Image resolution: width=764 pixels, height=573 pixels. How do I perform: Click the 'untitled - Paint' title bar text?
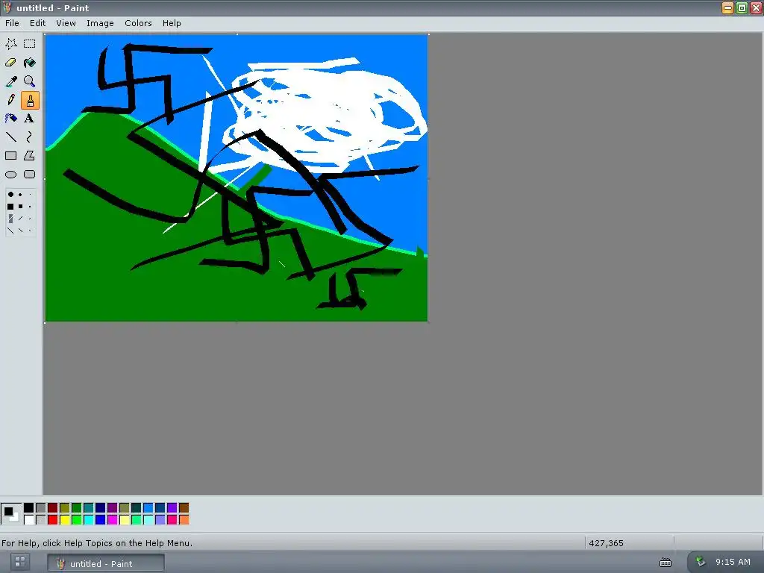tap(53, 7)
